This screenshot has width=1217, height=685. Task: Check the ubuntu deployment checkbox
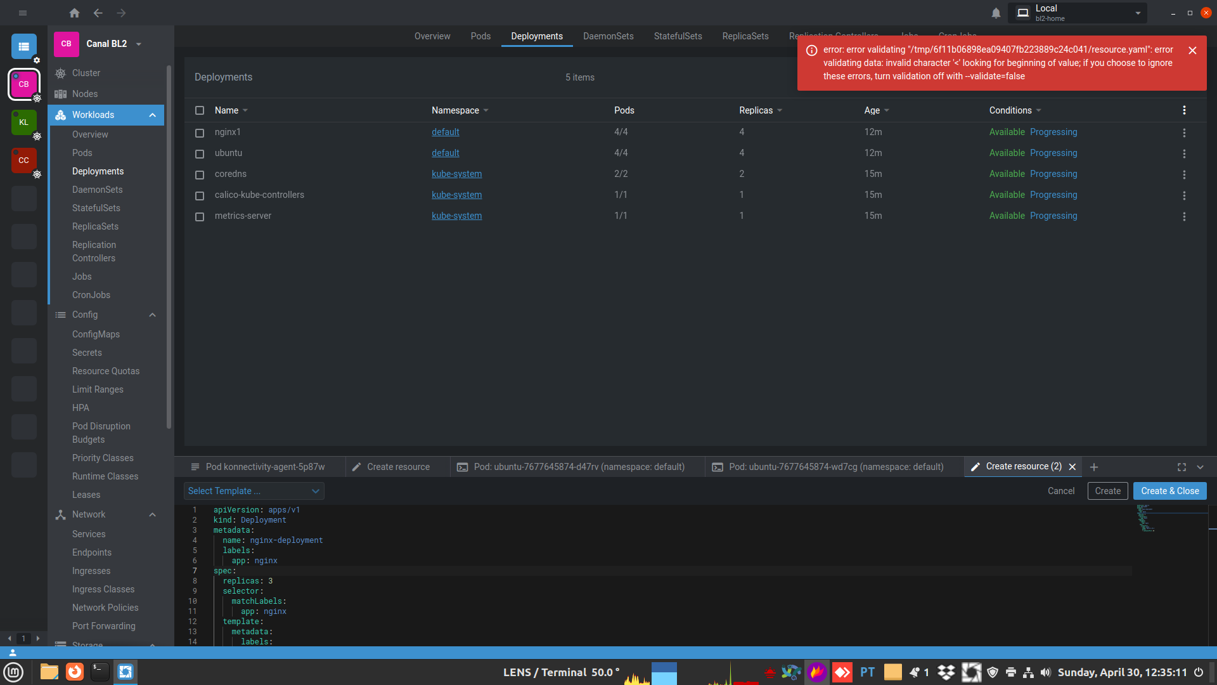click(200, 153)
